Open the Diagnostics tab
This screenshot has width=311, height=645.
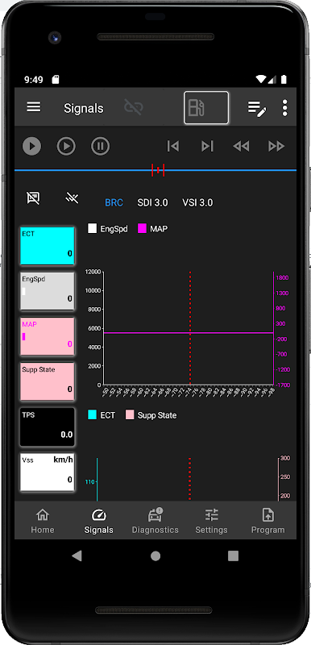(155, 520)
